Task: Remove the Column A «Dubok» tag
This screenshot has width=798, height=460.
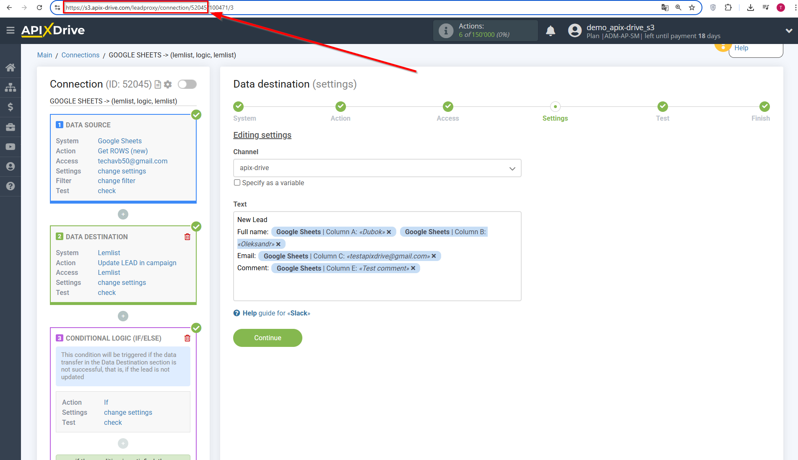Action: [x=389, y=232]
